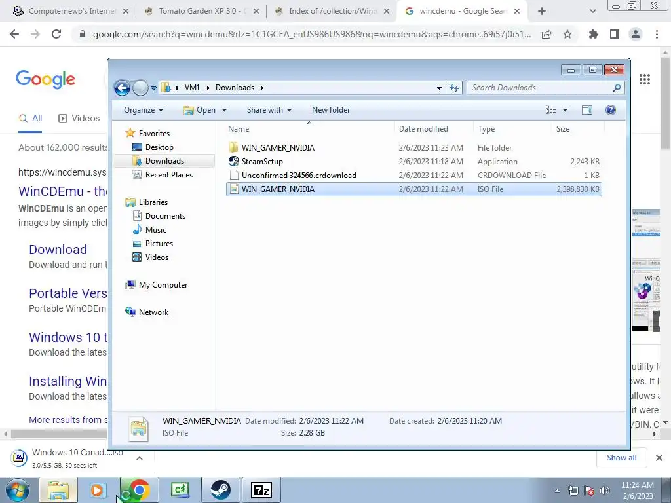Select Unconfirmed 324566.crdownload file
671x503 pixels.
[x=414, y=176]
